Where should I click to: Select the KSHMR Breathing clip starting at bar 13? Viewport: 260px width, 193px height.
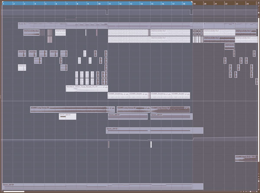(x=139, y=95)
